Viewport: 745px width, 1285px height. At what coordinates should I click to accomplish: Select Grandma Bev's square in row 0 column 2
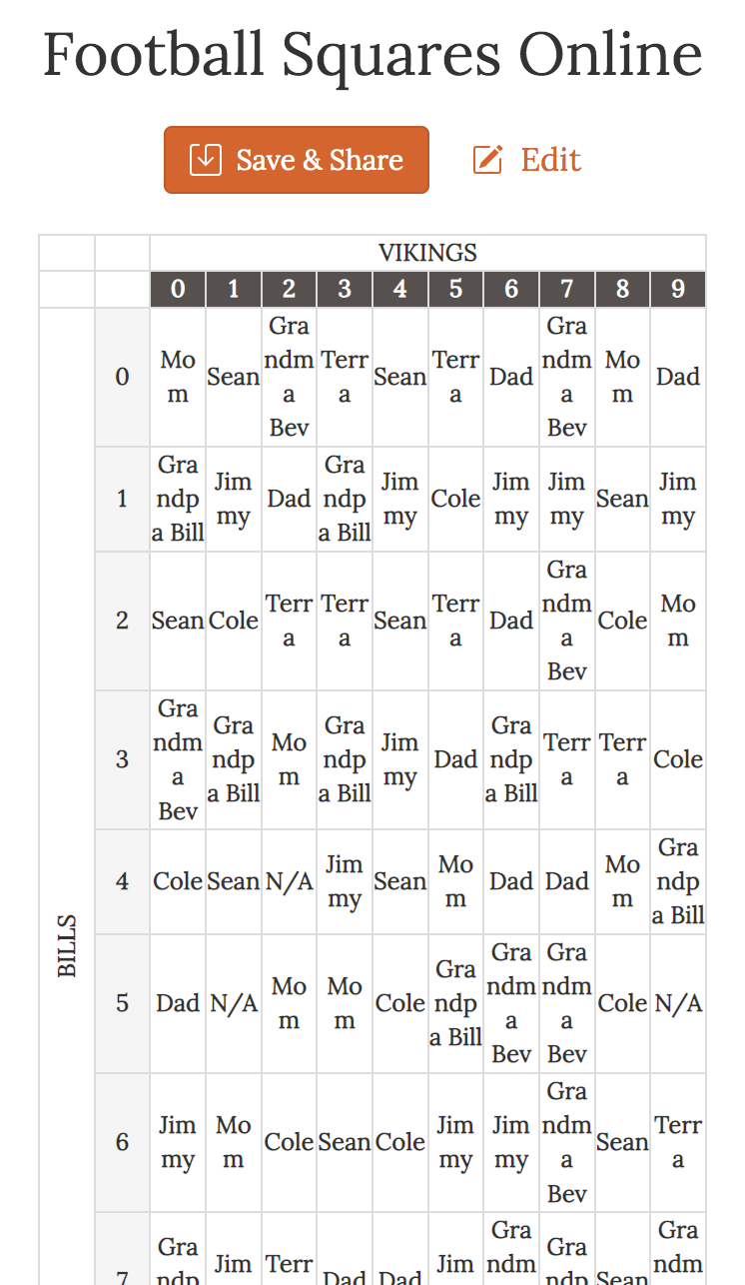point(289,376)
